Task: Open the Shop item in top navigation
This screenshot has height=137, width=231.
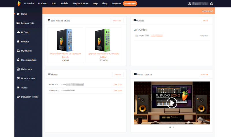Action: (105, 3)
